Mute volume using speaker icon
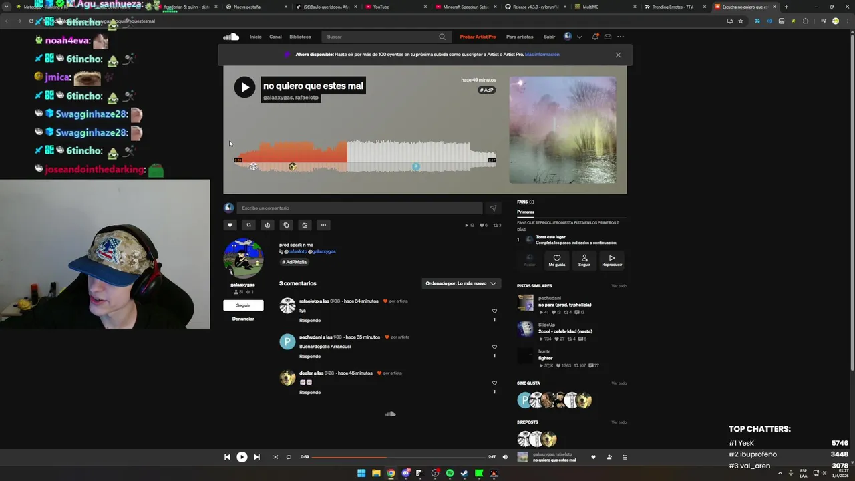The height and width of the screenshot is (481, 855). [x=505, y=457]
